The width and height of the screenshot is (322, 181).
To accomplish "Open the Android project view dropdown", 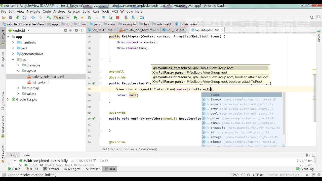I will [19, 30].
